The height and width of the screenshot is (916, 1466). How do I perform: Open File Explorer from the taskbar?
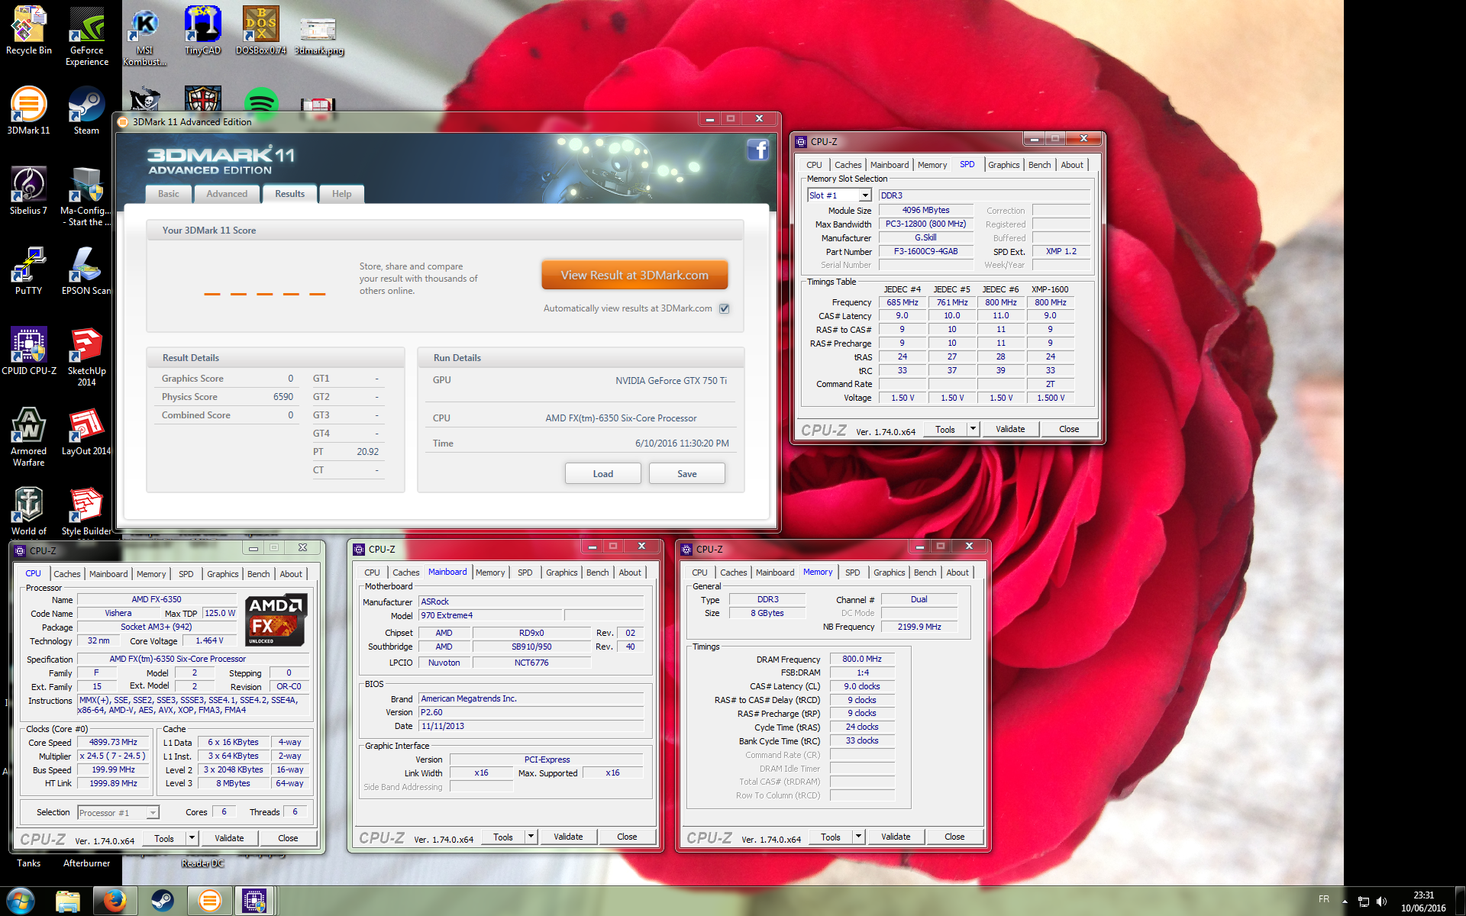[x=68, y=901]
